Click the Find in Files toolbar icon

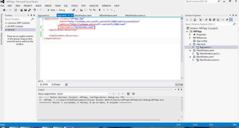tap(74, 10)
